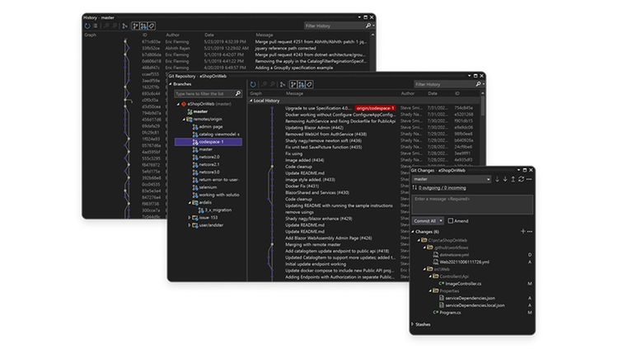Screen dimensions: 618x349
Task: Collapse the Branches section
Action: click(x=171, y=84)
